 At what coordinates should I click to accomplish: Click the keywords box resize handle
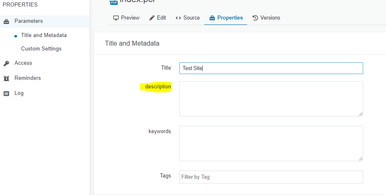[x=361, y=158]
